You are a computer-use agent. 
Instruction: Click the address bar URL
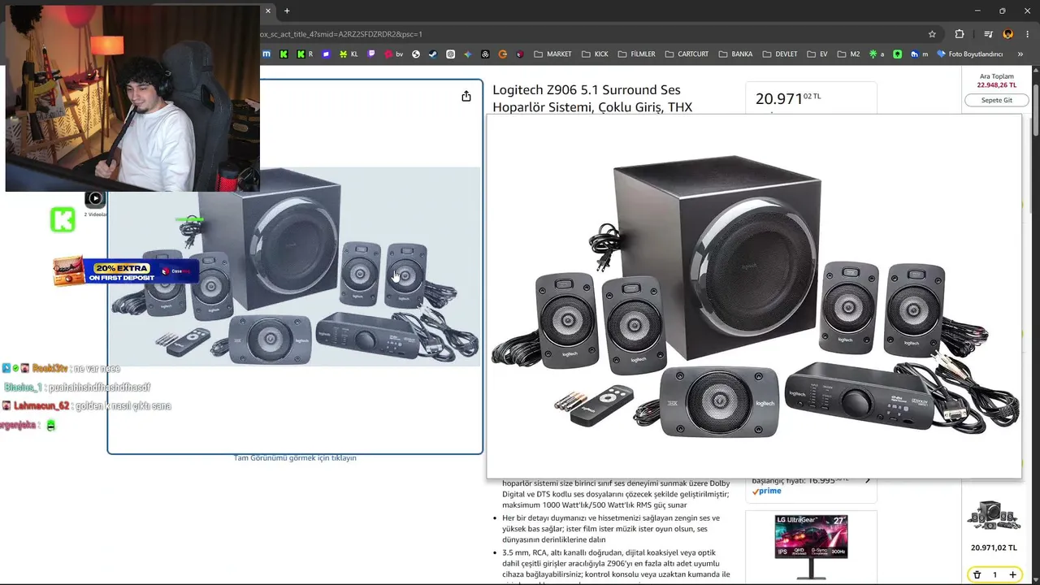coord(341,34)
